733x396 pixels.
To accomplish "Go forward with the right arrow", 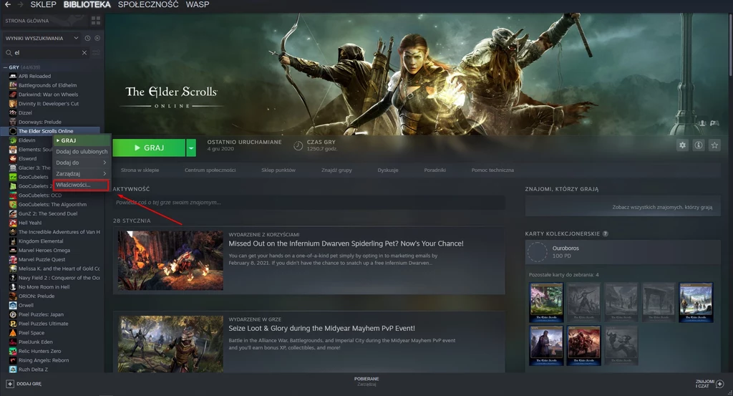I will click(x=20, y=5).
